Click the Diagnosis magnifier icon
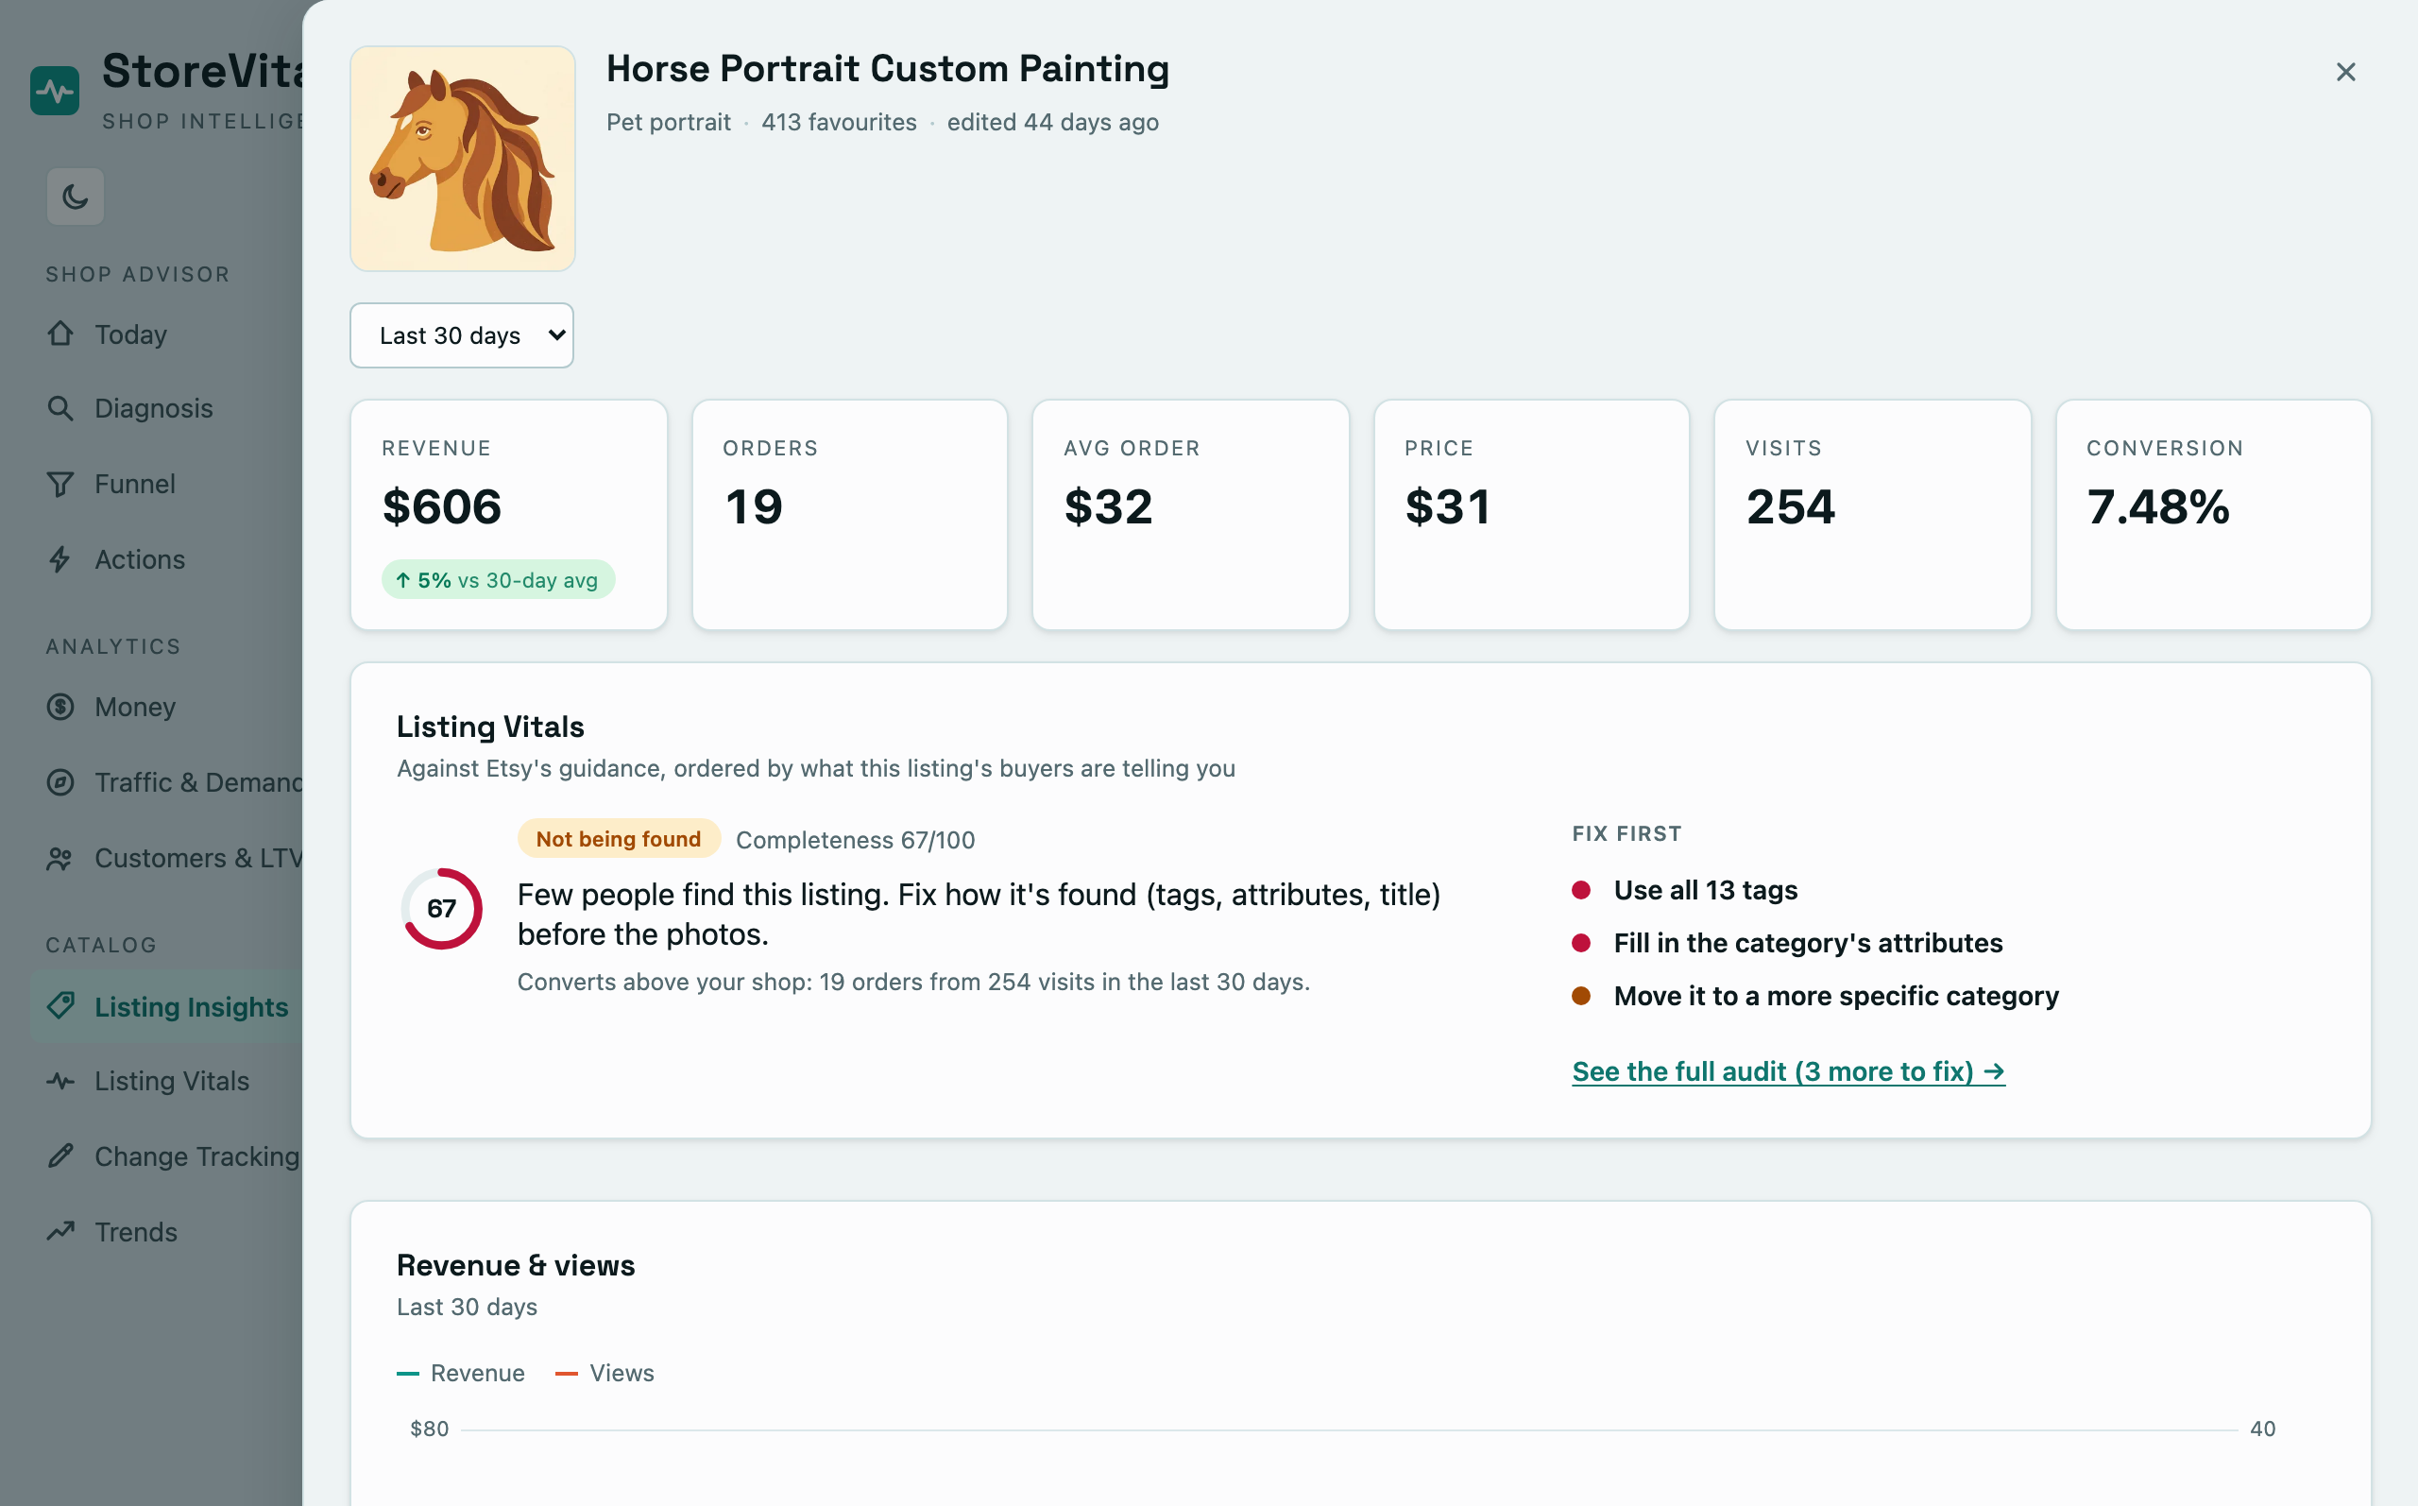This screenshot has width=2418, height=1506. (x=60, y=408)
